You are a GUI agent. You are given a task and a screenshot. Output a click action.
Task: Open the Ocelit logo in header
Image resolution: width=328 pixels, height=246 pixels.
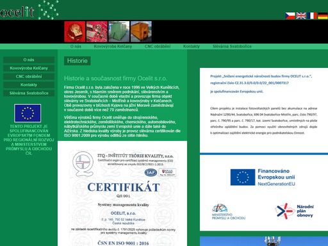[29, 10]
